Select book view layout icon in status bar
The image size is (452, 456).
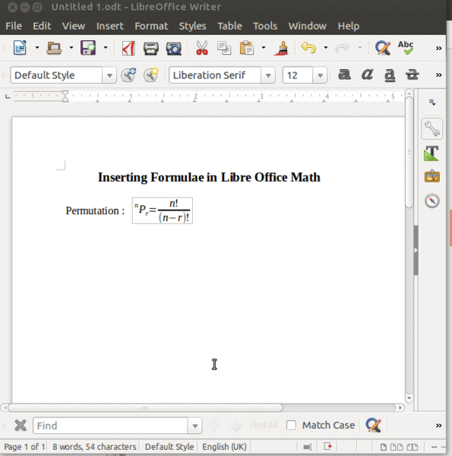click(x=412, y=447)
